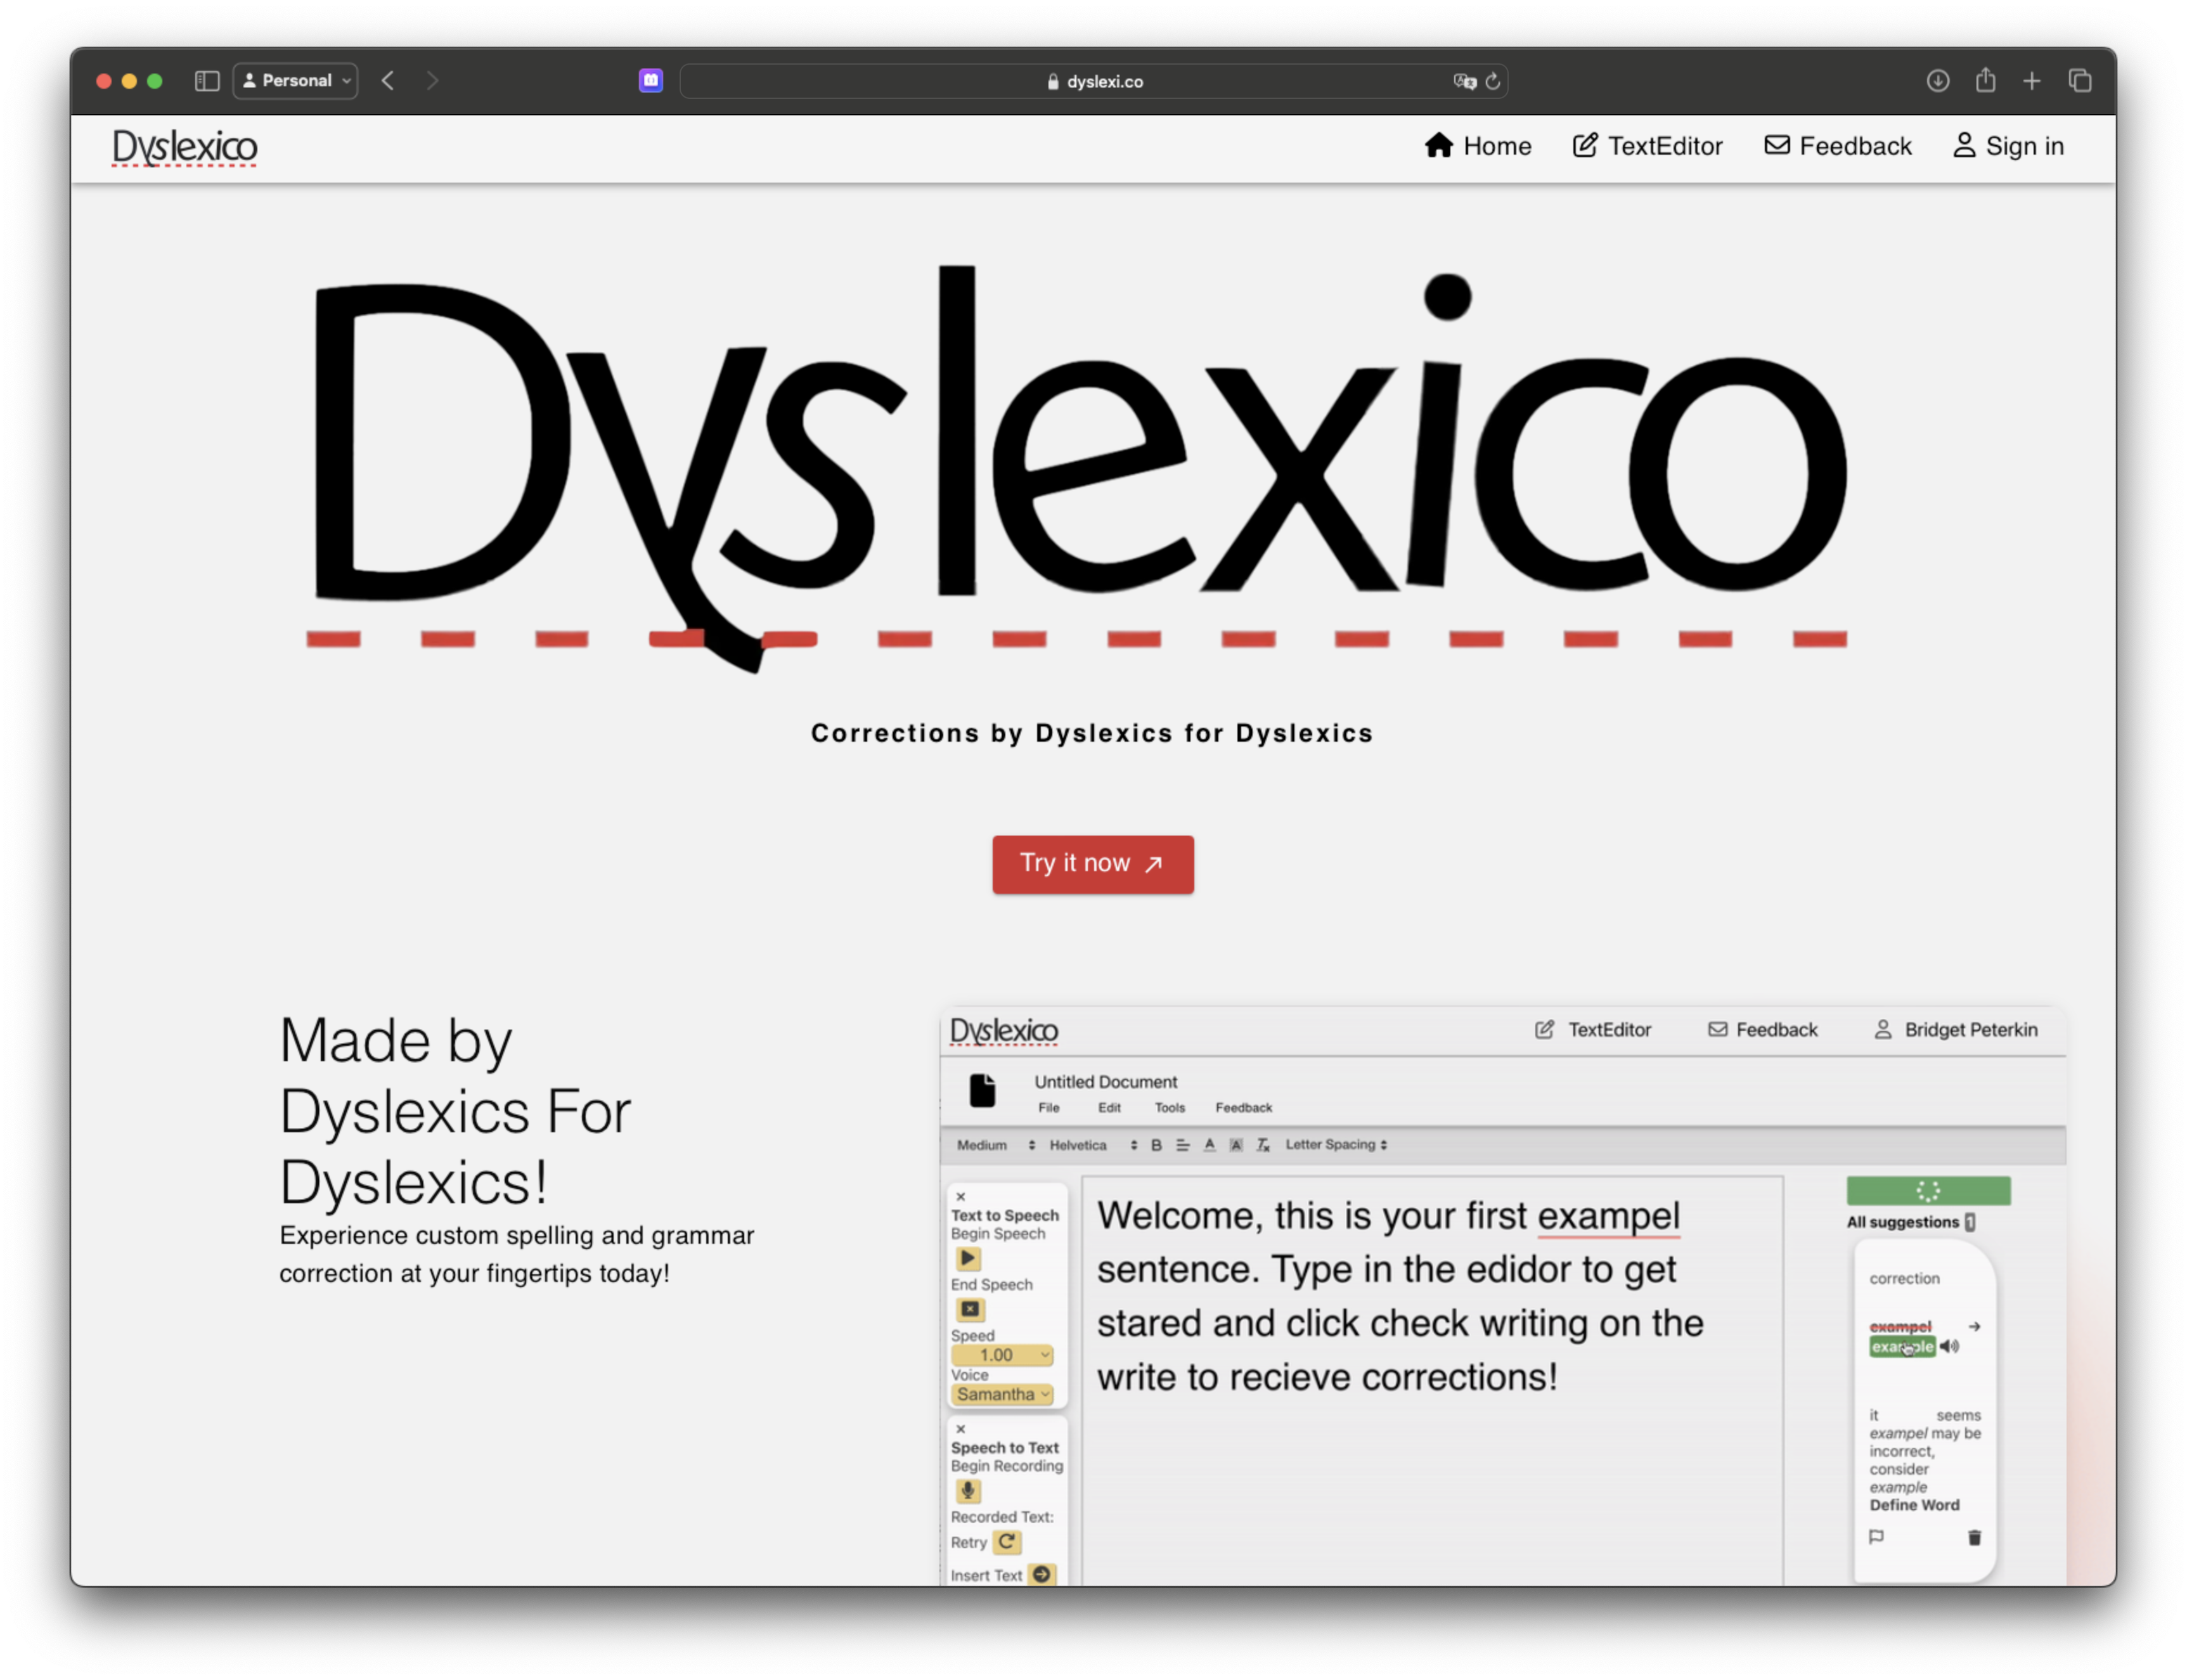Show the tab overview icon
The width and height of the screenshot is (2187, 1680).
pyautogui.click(x=2080, y=81)
